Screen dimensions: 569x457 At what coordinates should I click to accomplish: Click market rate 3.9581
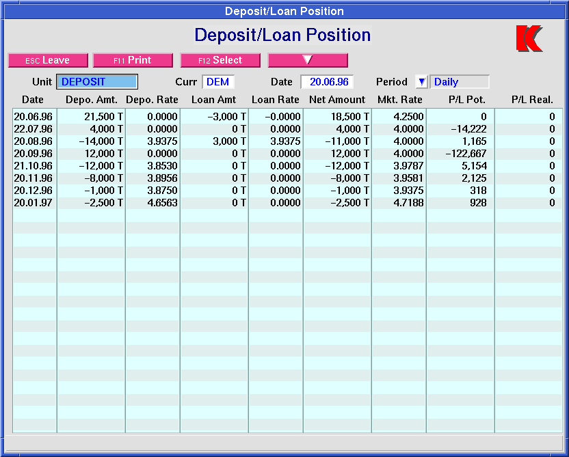click(x=408, y=178)
